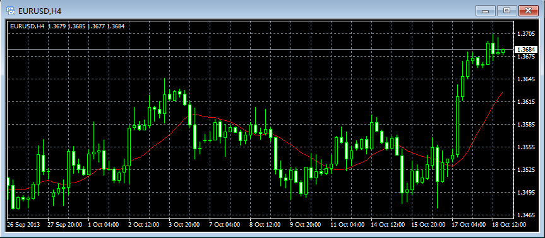Click the 8 Oct 12:00 time label
Screen dimensions: 545x238
[x=265, y=225]
